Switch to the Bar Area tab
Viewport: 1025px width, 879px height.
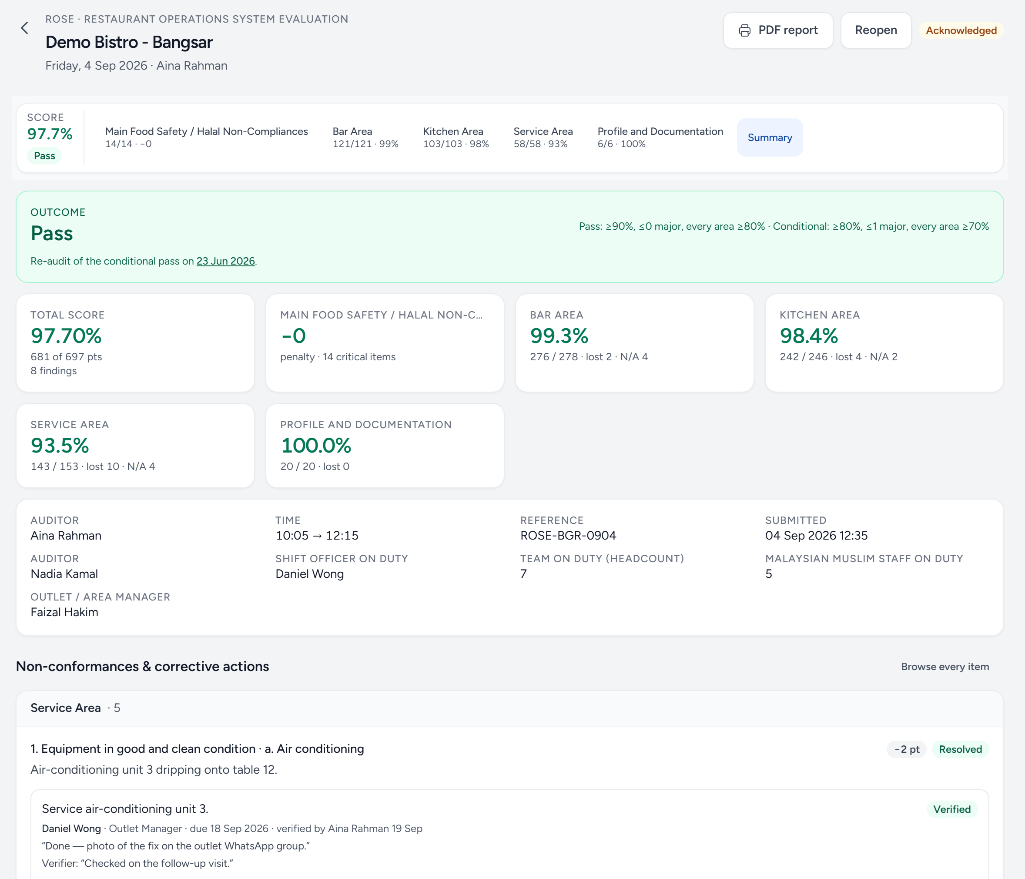coord(365,138)
